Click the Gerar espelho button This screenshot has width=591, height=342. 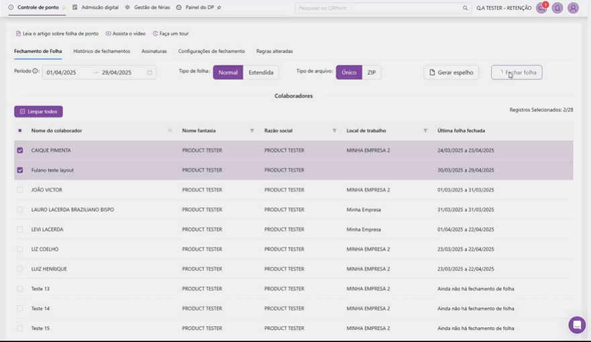point(451,72)
